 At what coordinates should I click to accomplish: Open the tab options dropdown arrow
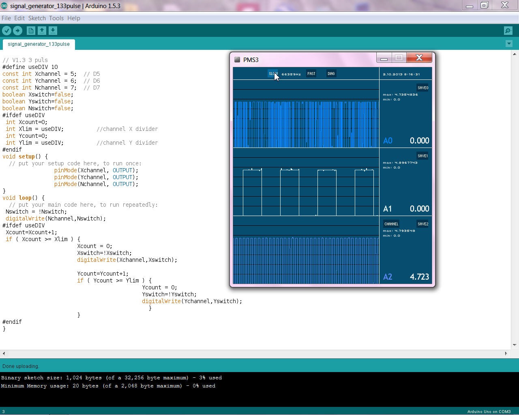click(x=509, y=44)
